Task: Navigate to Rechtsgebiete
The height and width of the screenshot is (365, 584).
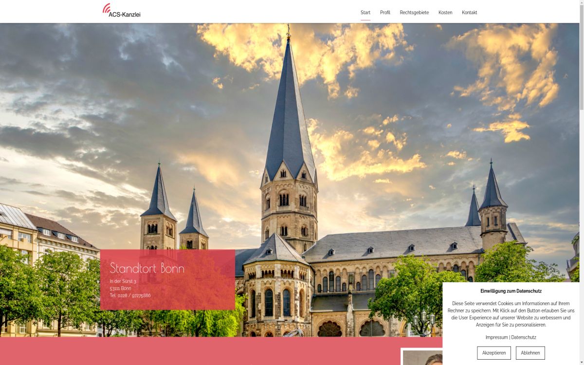Action: pos(414,12)
